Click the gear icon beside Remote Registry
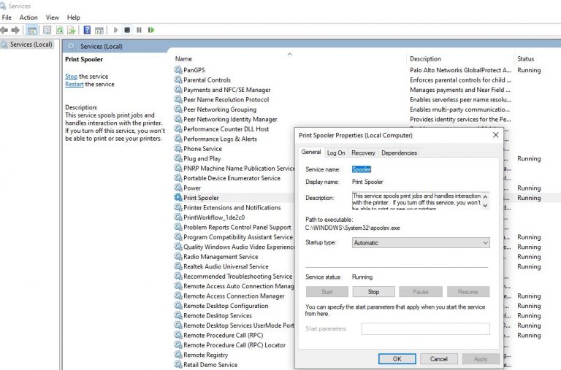 (178, 354)
